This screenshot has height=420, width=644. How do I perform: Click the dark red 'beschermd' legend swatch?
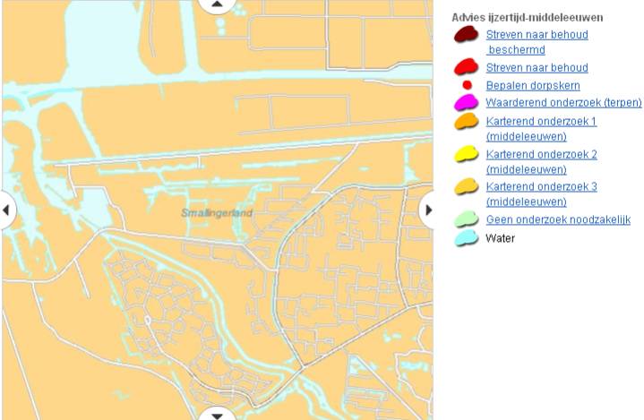tap(466, 34)
